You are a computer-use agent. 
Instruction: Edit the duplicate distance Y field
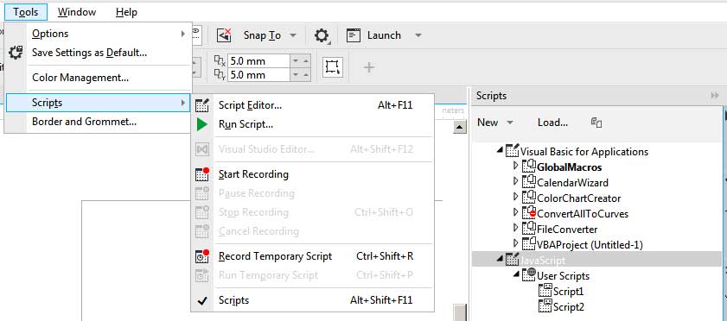pyautogui.click(x=258, y=75)
